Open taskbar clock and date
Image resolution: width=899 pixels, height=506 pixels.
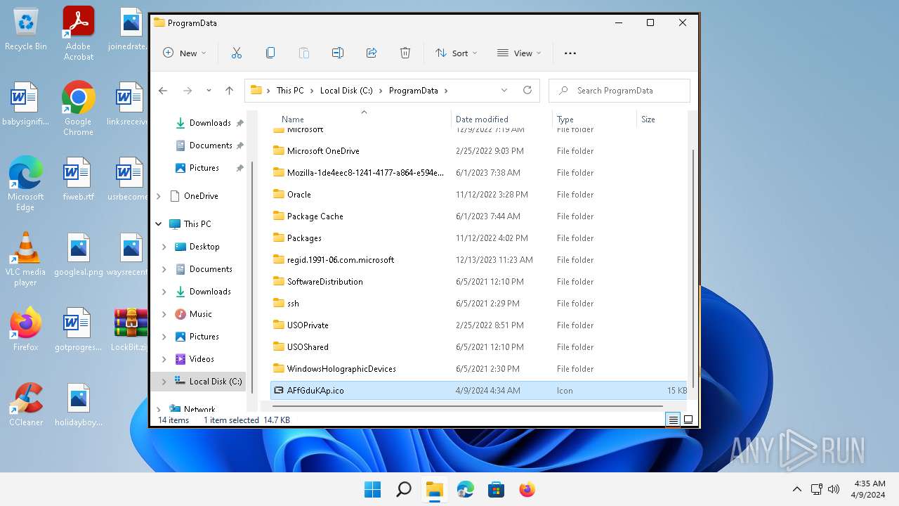[870, 489]
